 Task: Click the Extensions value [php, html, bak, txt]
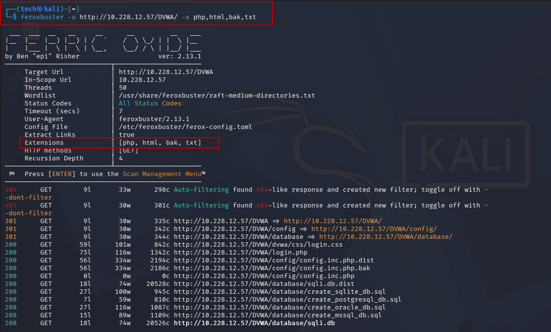[160, 143]
